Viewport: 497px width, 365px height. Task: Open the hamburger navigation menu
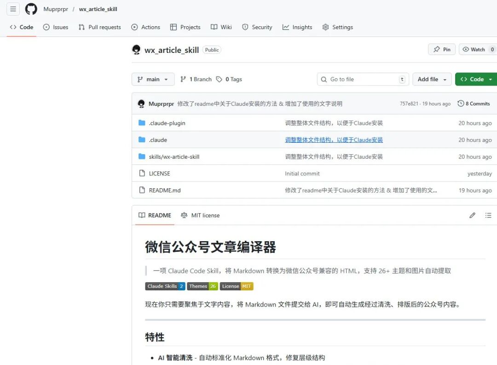13,9
